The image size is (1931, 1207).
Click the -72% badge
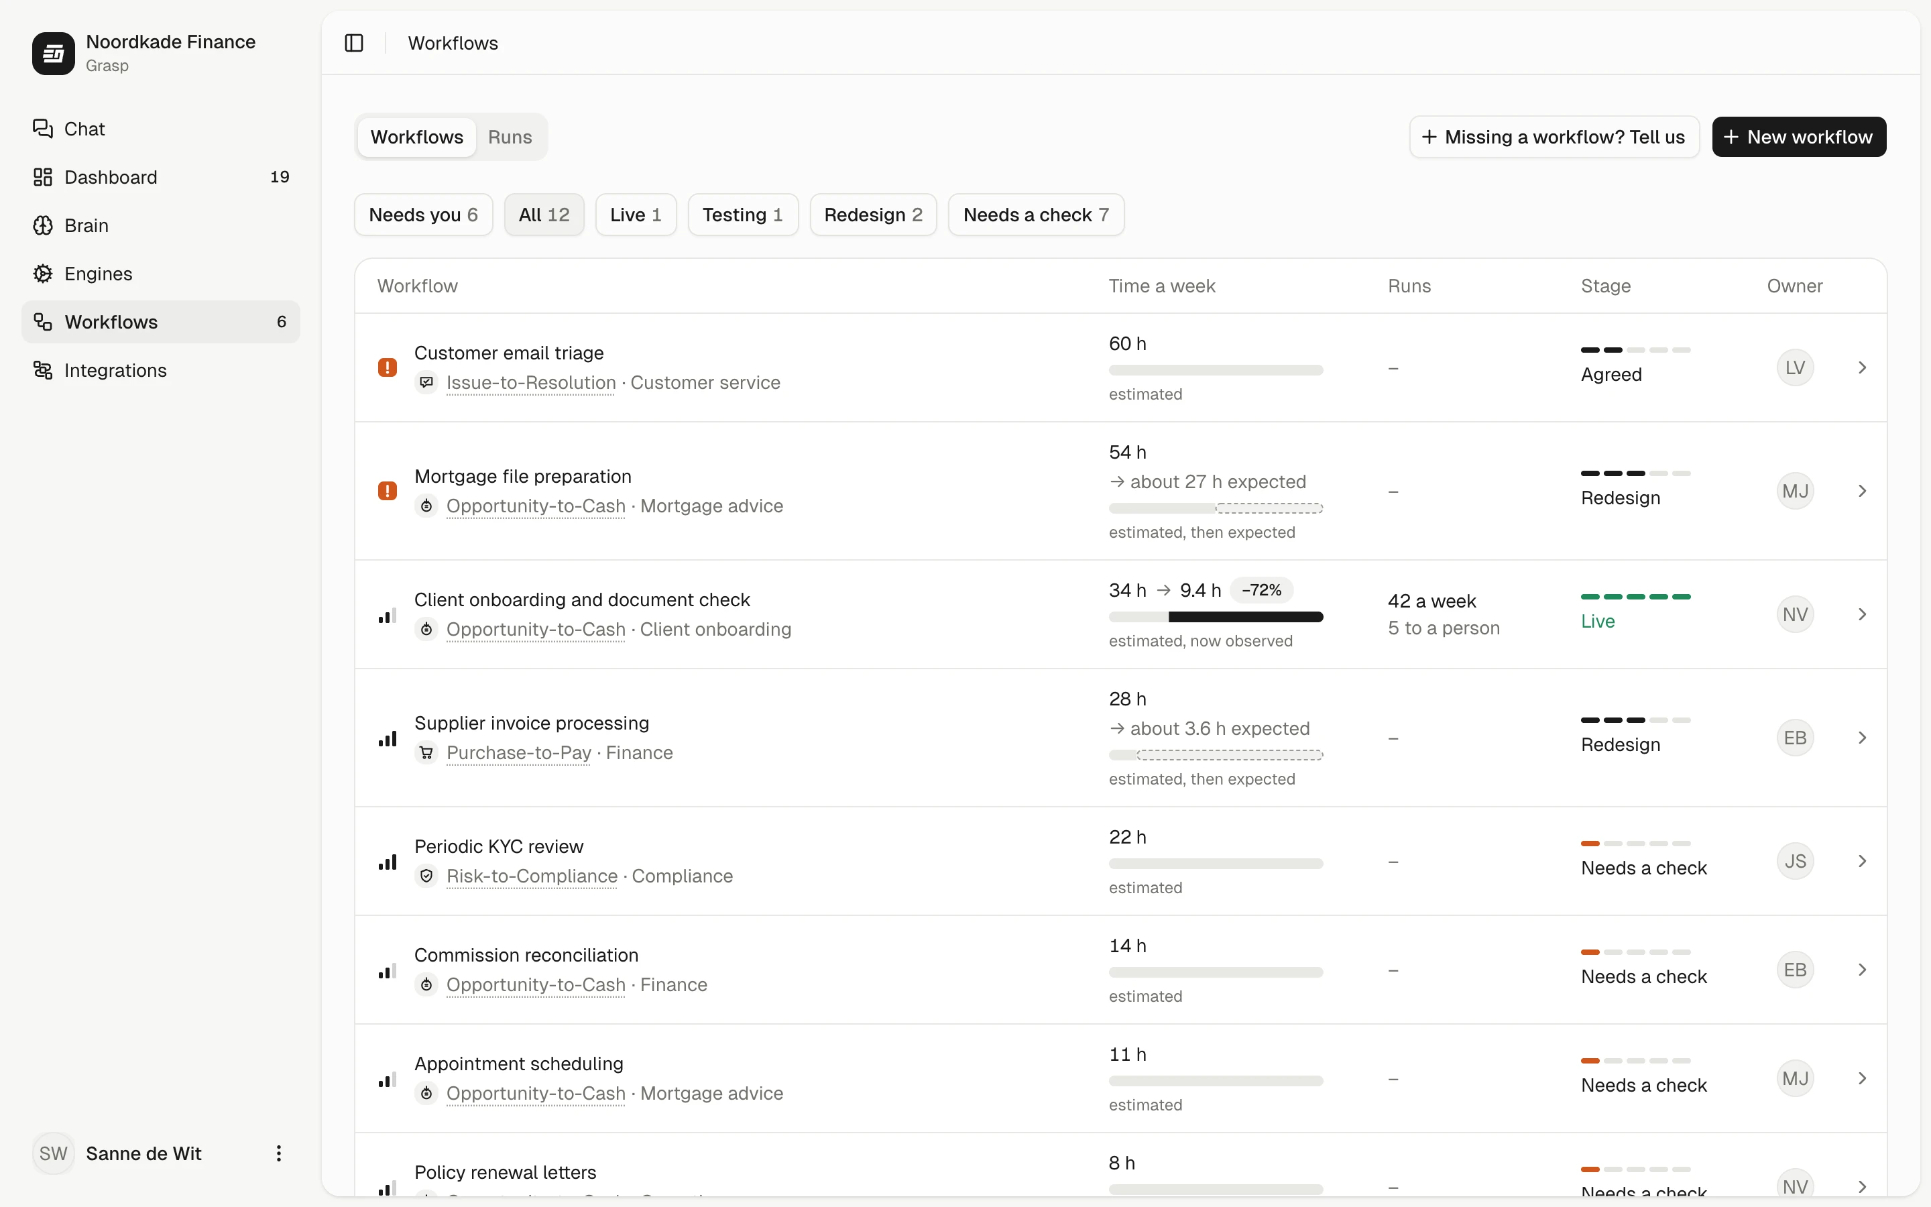tap(1261, 590)
